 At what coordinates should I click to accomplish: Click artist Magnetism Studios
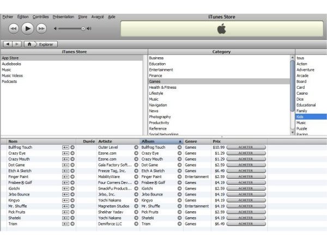pos(114,206)
